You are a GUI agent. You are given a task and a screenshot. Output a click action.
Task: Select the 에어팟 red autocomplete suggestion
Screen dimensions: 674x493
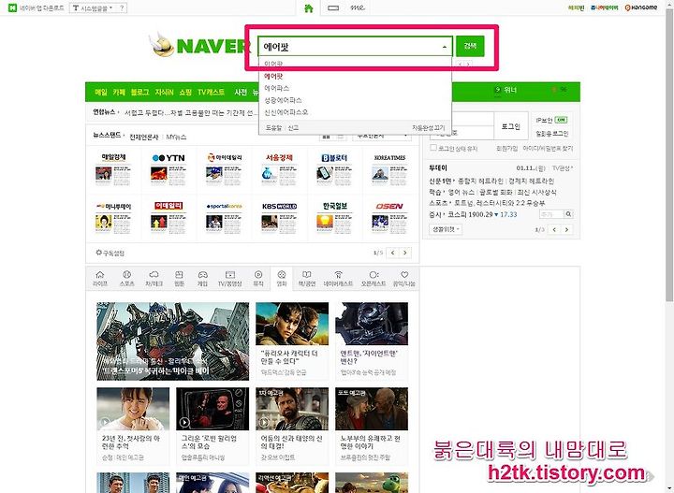pos(273,76)
